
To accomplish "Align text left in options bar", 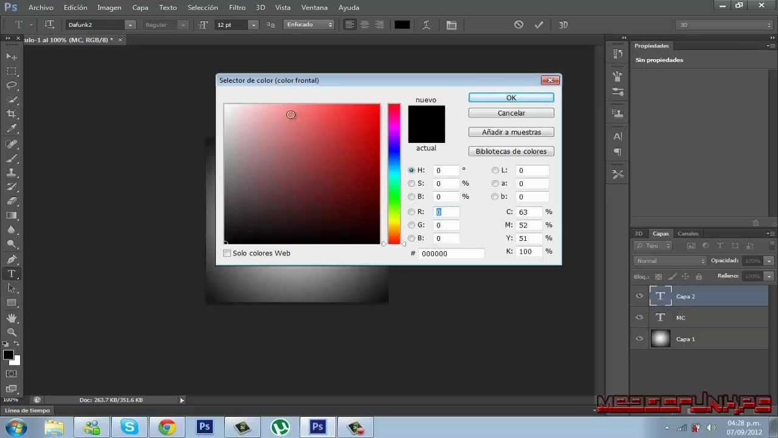I will pyautogui.click(x=350, y=25).
